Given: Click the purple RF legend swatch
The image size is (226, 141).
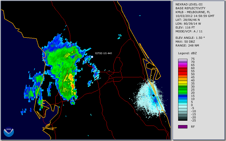Looking at the screenshot, I should (x=183, y=127).
